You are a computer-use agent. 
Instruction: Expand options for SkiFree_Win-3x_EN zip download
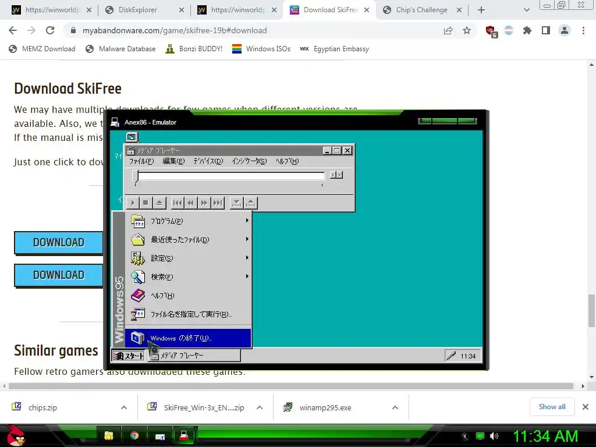(x=260, y=407)
